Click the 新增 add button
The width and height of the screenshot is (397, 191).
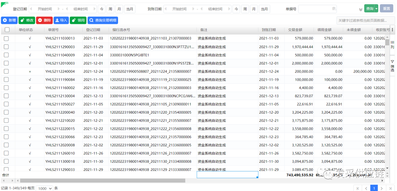click(9, 20)
